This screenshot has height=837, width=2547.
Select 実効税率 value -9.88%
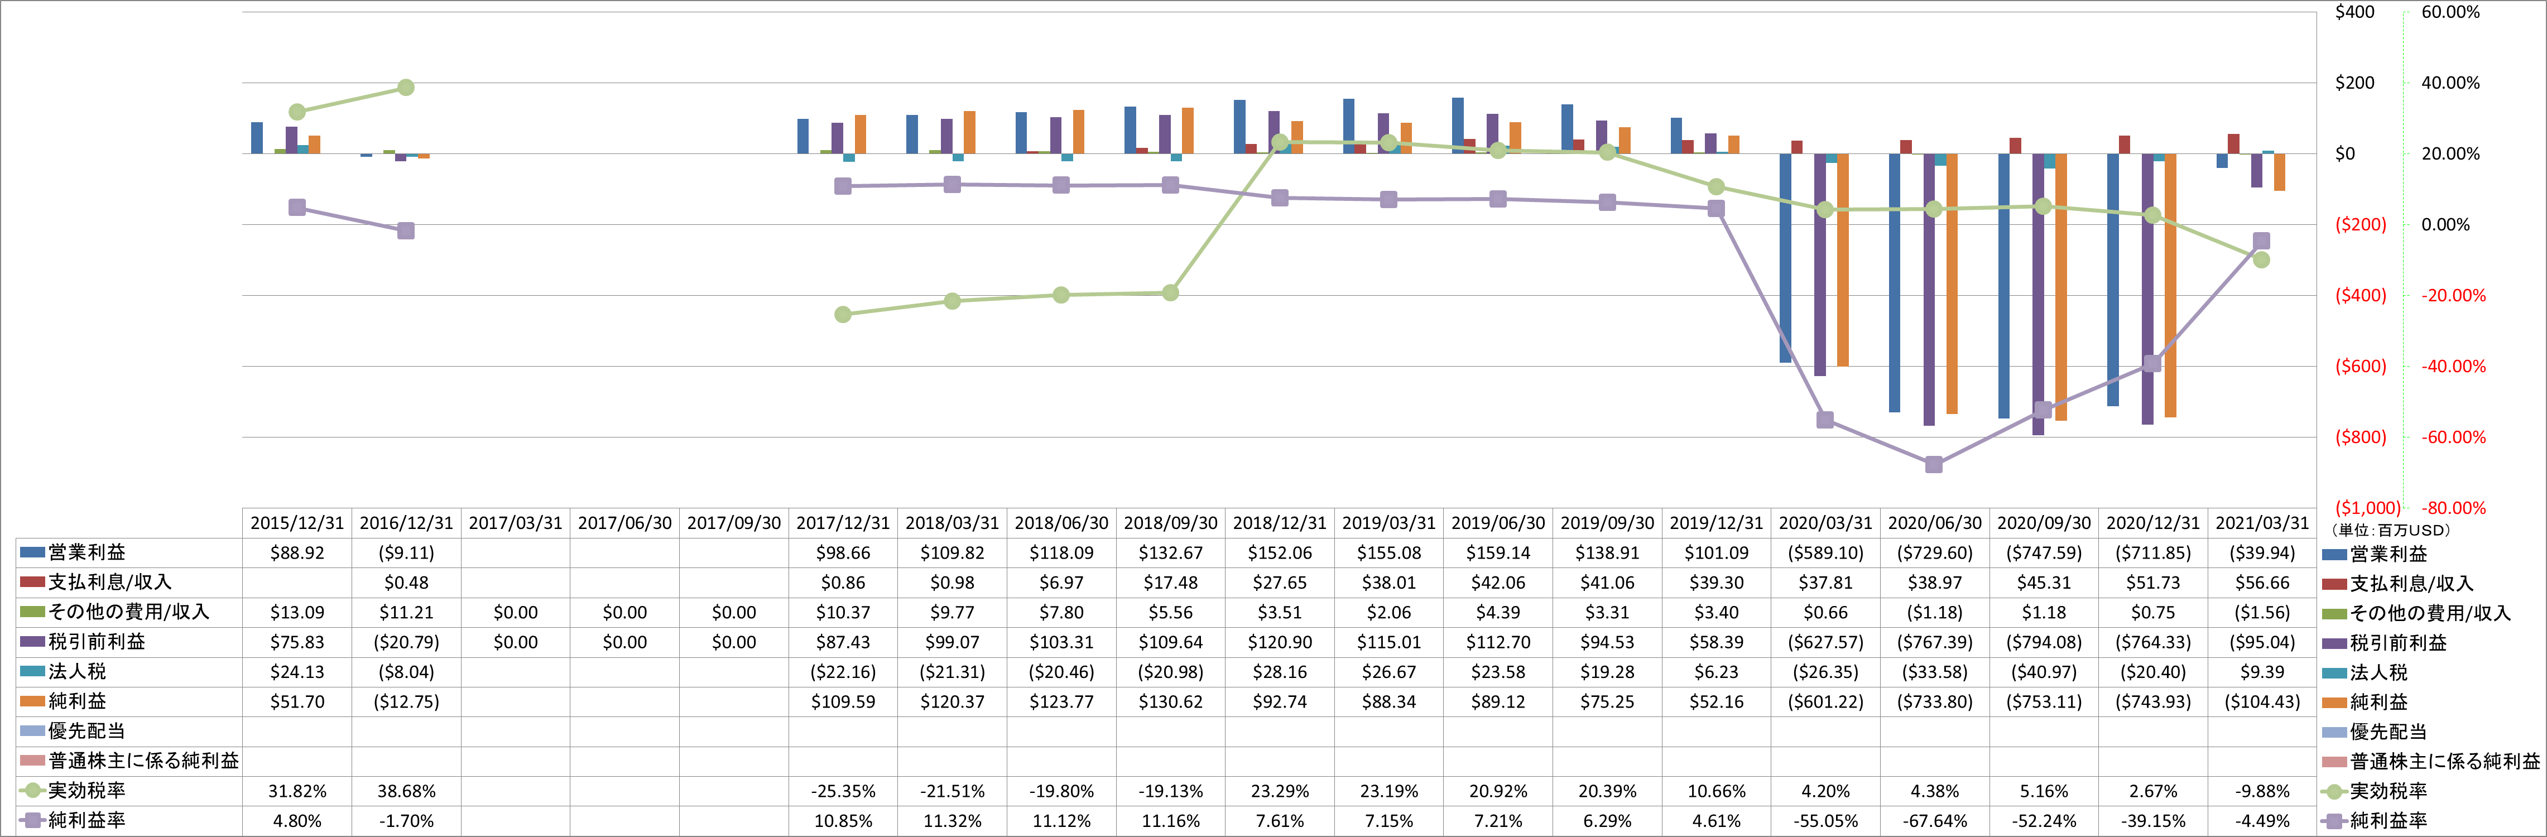(x=2262, y=792)
